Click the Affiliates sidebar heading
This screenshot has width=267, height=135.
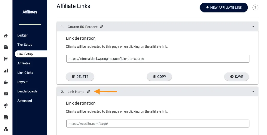tap(30, 12)
